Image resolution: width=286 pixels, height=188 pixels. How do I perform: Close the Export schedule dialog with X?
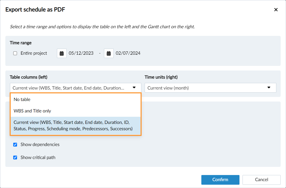tap(276, 10)
